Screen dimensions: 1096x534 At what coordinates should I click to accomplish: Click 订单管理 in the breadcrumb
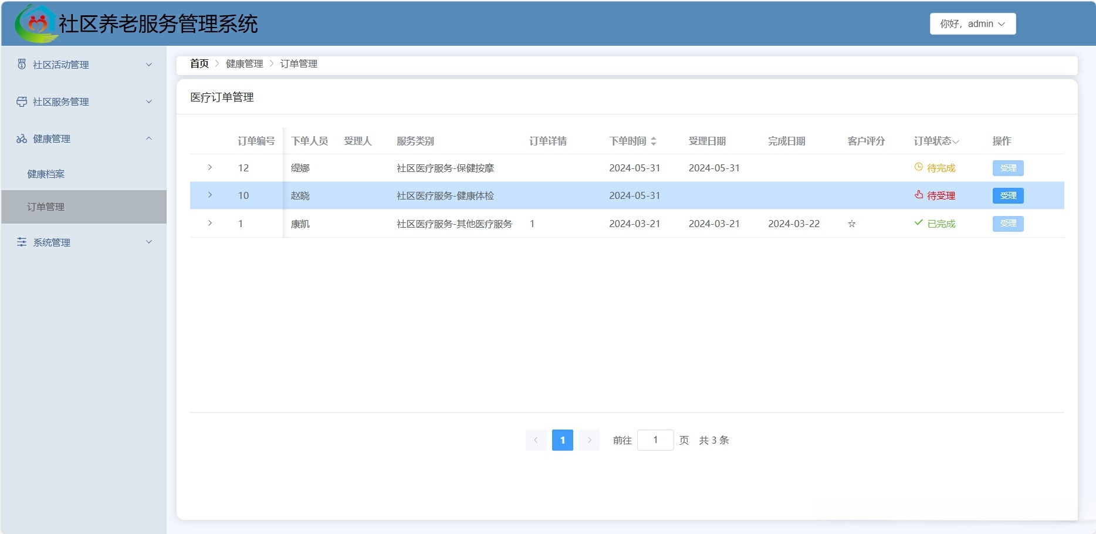pos(299,63)
